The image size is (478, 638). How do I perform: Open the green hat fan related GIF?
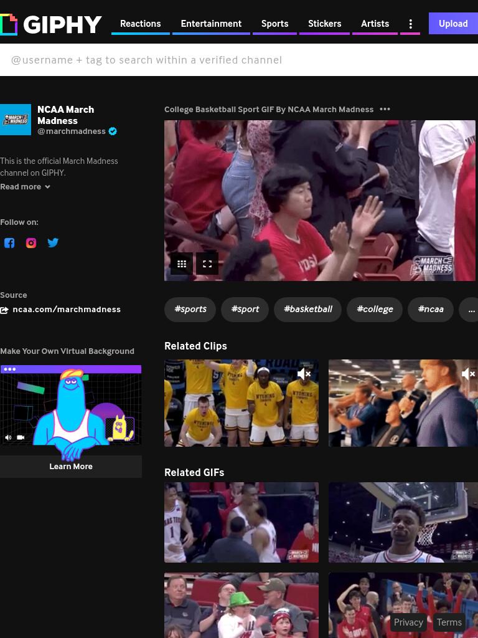pyautogui.click(x=241, y=606)
